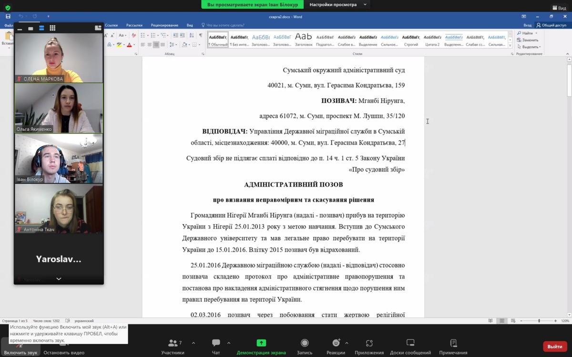This screenshot has width=572, height=357.
Task: Click Вход to sign in to Word
Action: click(527, 25)
